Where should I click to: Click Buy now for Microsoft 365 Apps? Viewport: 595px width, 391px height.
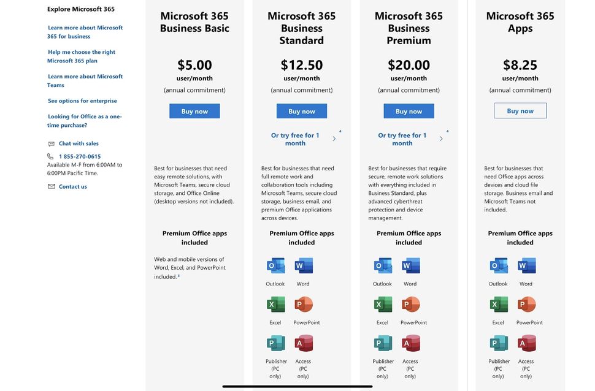[x=520, y=110]
